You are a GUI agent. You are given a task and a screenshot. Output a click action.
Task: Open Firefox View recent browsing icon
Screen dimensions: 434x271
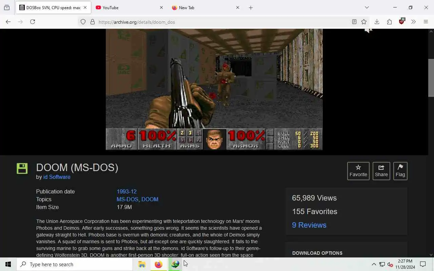click(x=7, y=7)
